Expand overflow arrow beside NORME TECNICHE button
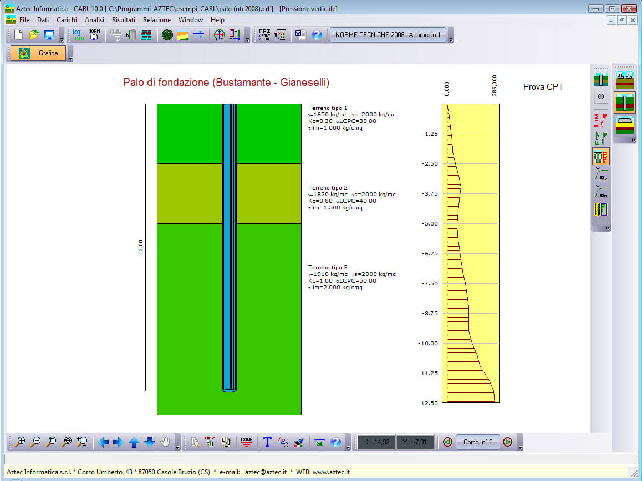642x481 pixels. (x=451, y=40)
